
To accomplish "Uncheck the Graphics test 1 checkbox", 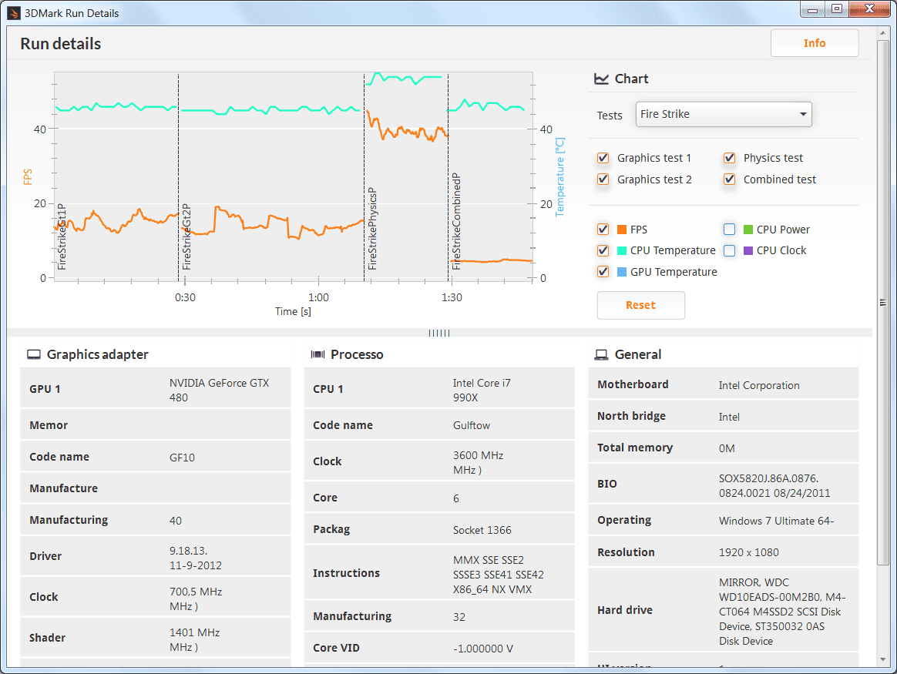I will tap(603, 158).
